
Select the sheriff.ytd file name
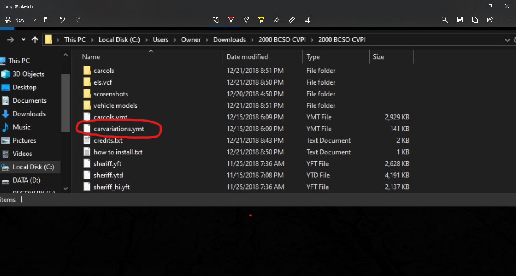(108, 176)
